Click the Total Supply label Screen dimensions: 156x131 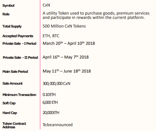tap(12, 26)
